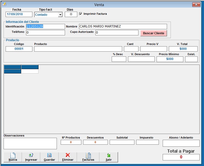Click the Guardar floppy disk icon
204x166 pixels.
[49, 155]
